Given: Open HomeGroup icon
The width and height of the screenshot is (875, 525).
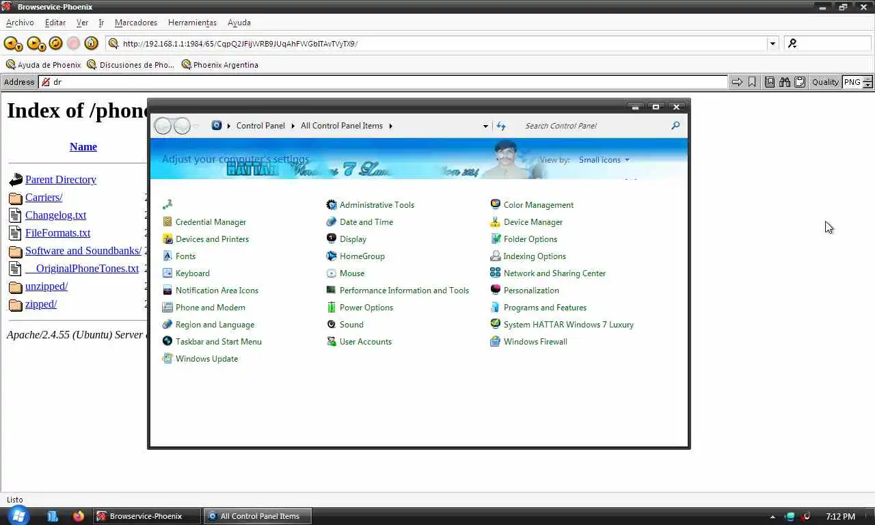Looking at the screenshot, I should click(x=332, y=256).
